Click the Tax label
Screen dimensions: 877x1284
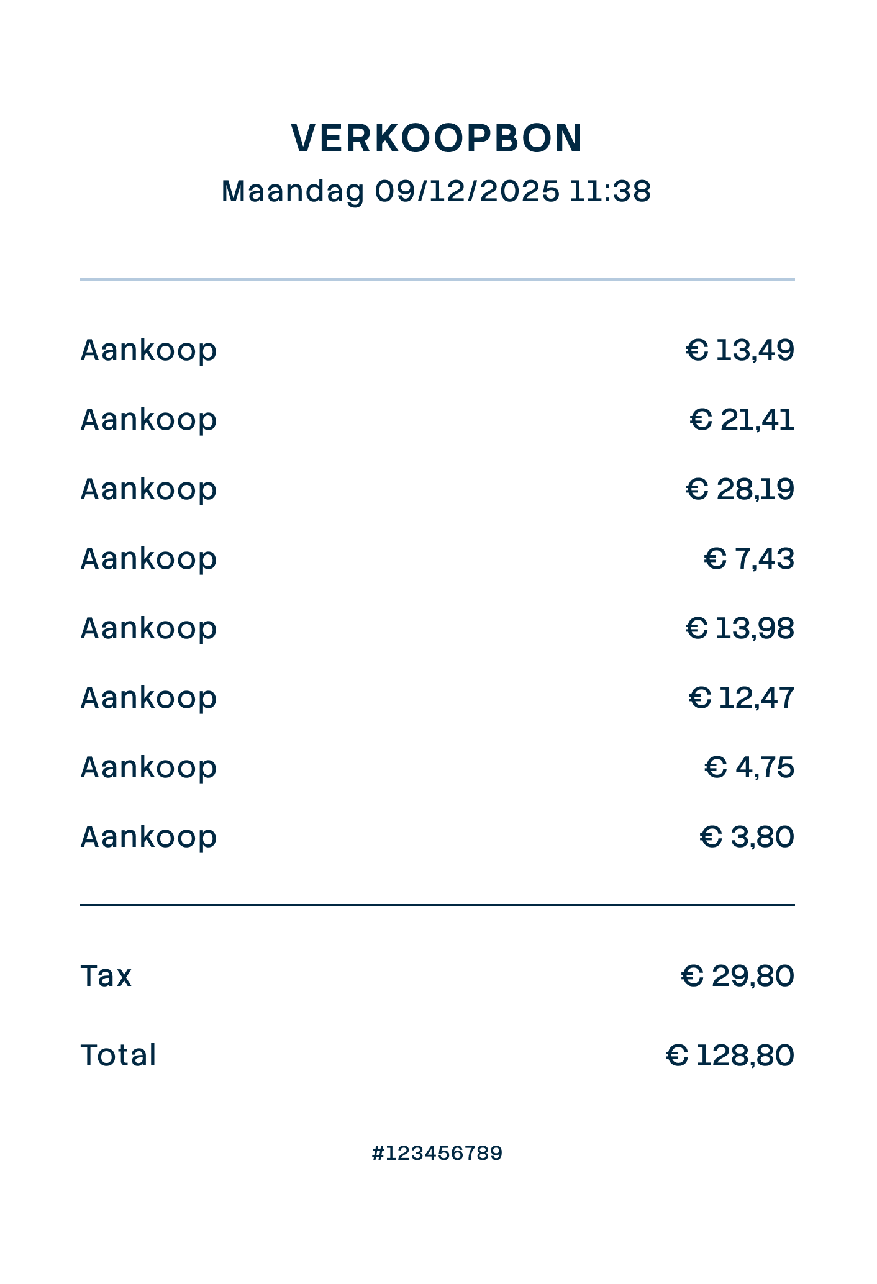pyautogui.click(x=106, y=976)
